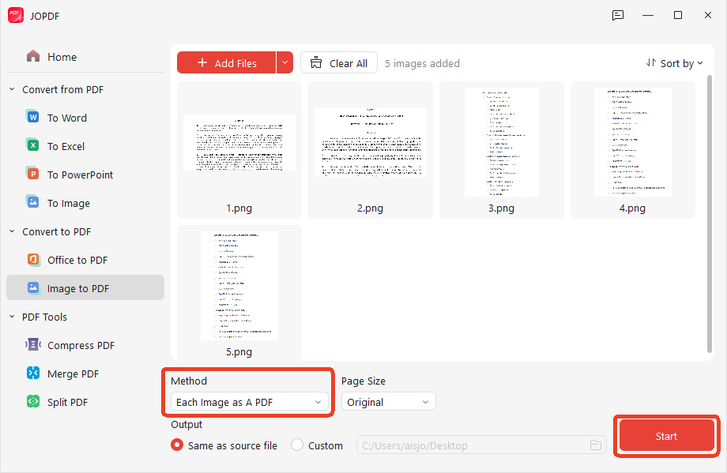Click the Home house icon

pyautogui.click(x=33, y=57)
